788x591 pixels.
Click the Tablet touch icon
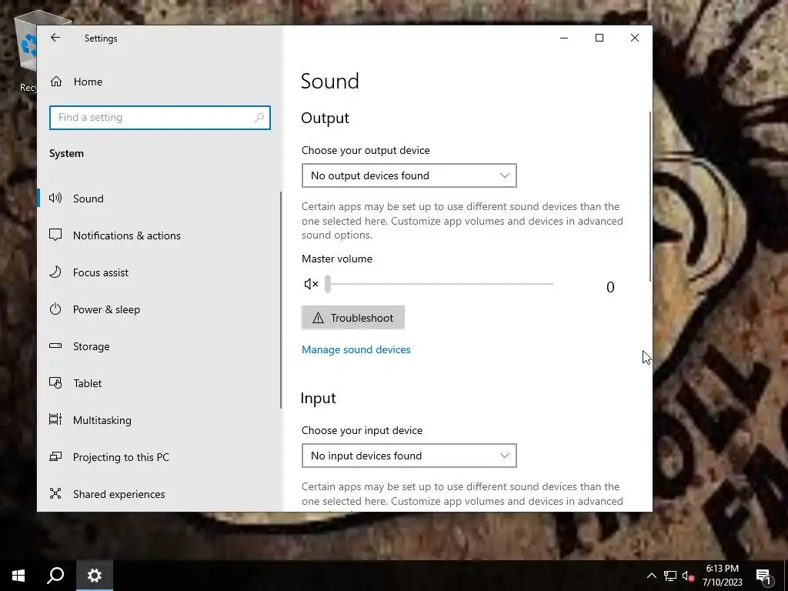[x=55, y=383]
